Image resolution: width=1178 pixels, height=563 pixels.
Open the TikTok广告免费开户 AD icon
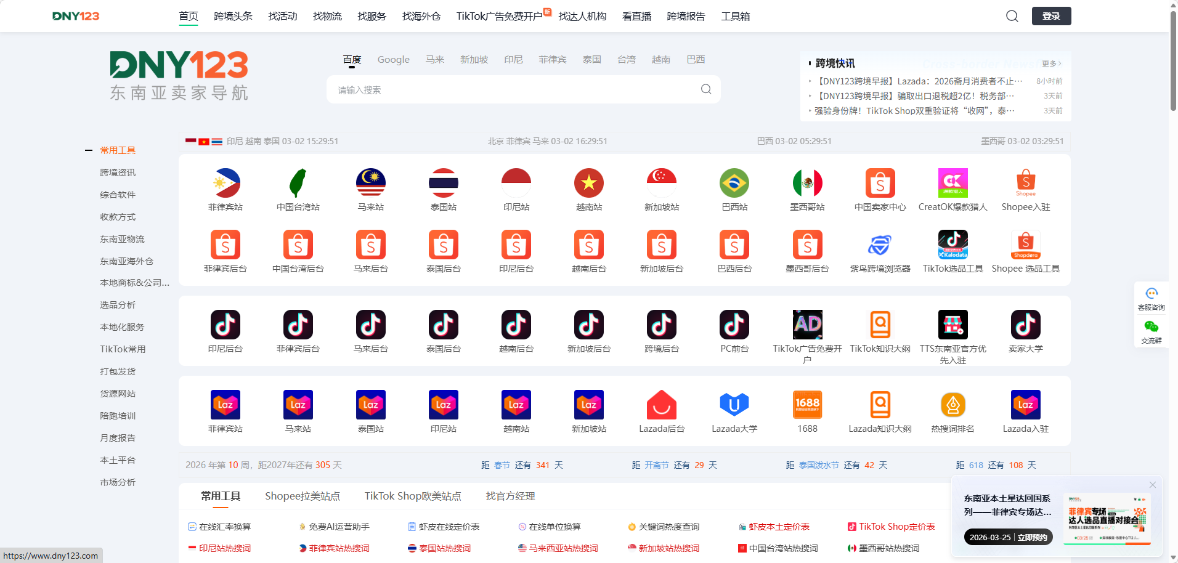click(807, 325)
